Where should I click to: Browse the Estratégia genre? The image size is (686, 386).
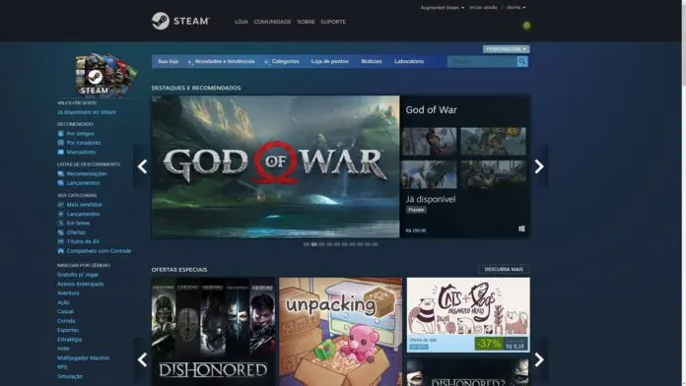coord(70,339)
